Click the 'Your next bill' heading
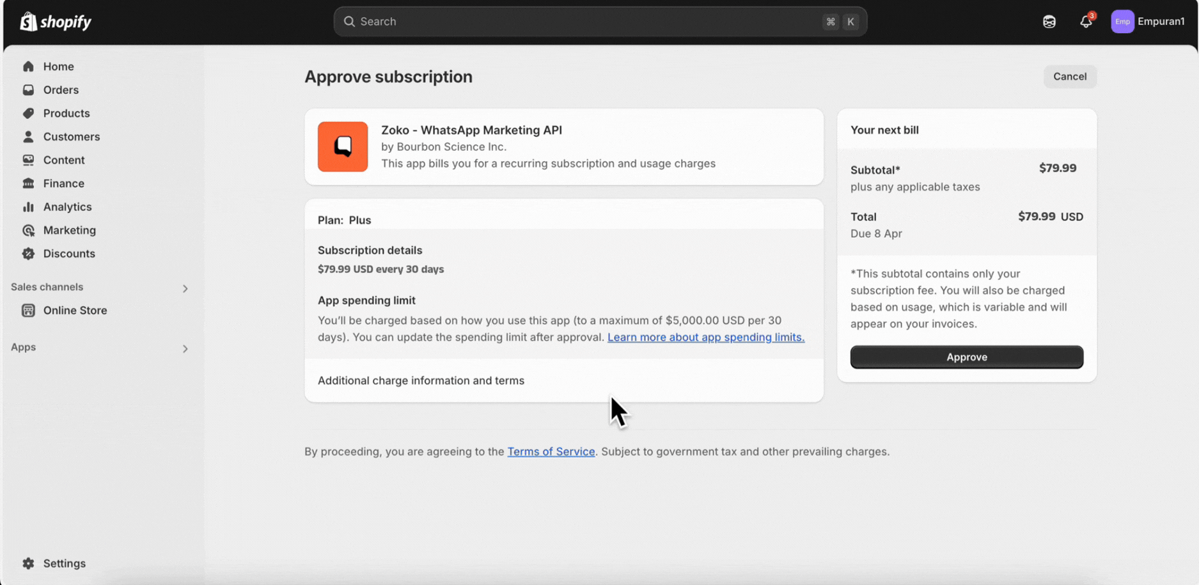The width and height of the screenshot is (1199, 585). (884, 130)
